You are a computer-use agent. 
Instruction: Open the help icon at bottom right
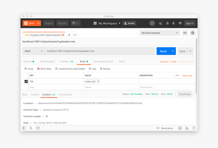point(194,128)
